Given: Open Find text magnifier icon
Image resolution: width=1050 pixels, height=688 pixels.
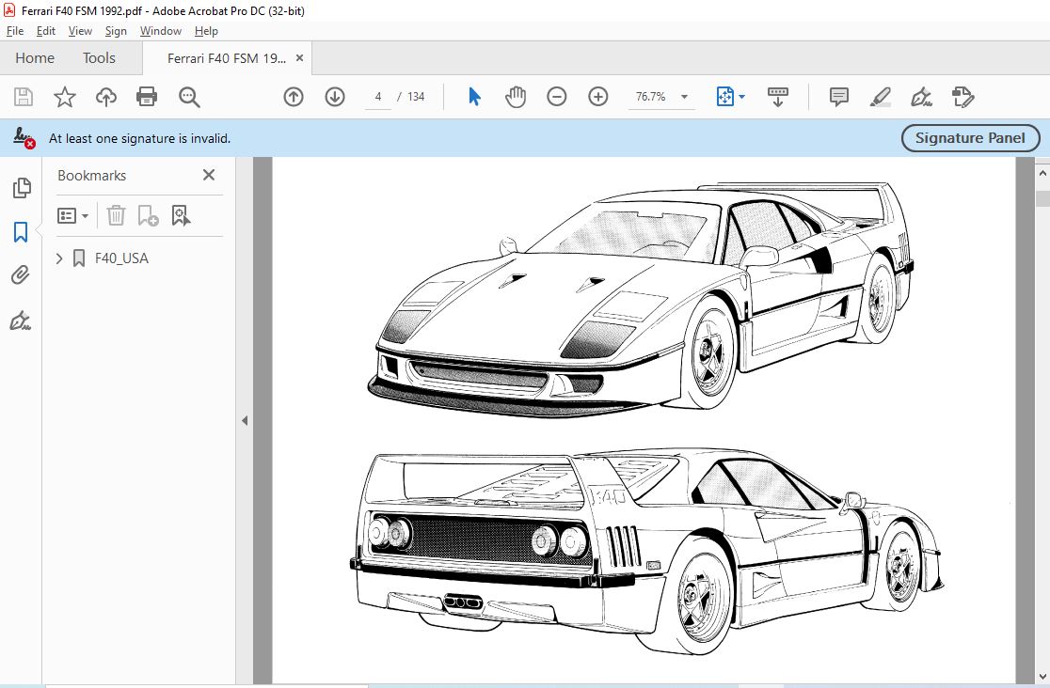Looking at the screenshot, I should pyautogui.click(x=189, y=97).
